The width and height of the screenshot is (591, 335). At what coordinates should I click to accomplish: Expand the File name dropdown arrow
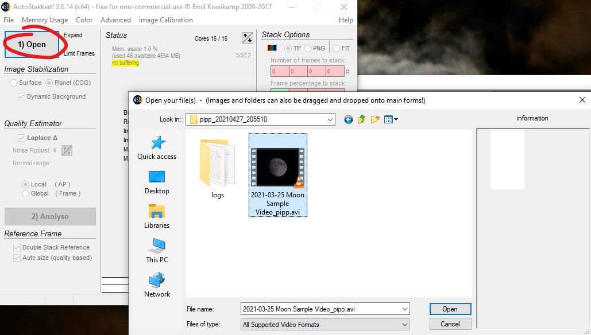coord(404,309)
